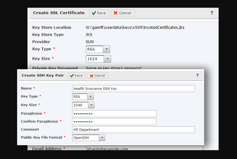Click the Passphrase field
237x159 pixels.
point(114,113)
